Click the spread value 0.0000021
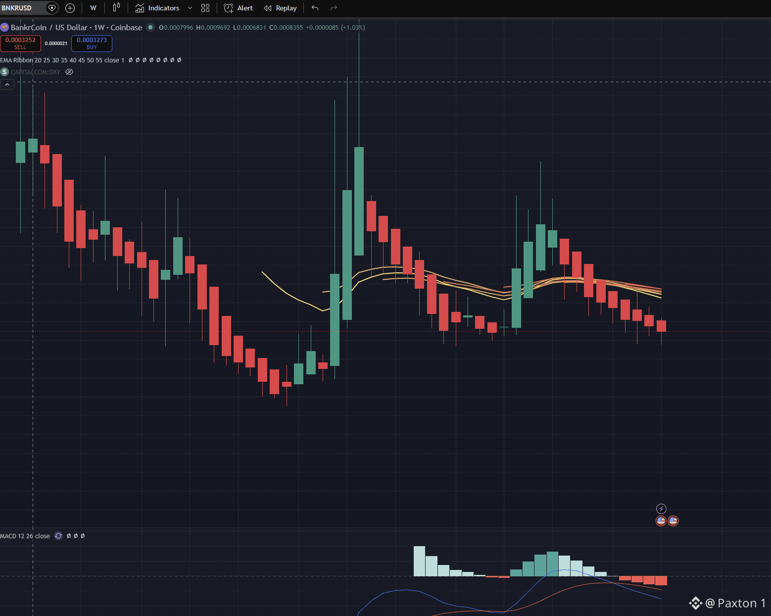Viewport: 771px width, 616px height. point(56,44)
